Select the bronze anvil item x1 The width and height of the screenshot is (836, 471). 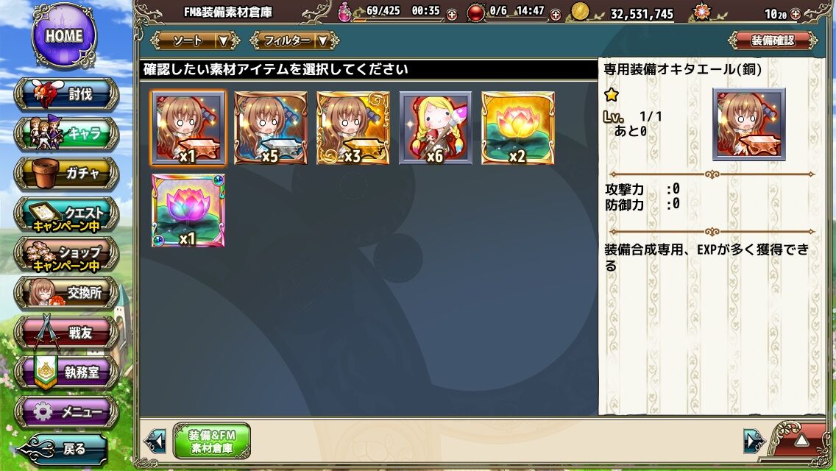188,127
